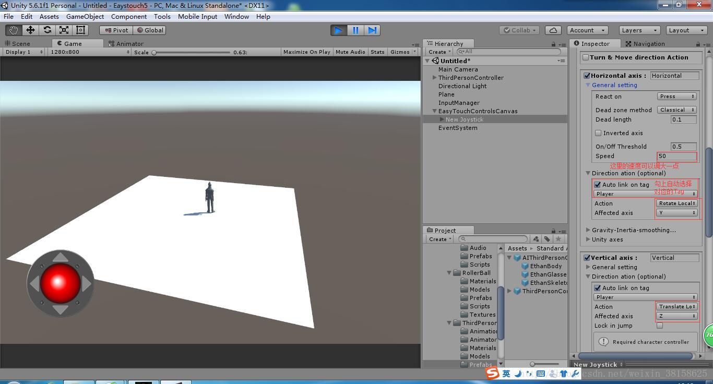713x384 pixels.
Task: Select the EthanGlasses asset
Action: pyautogui.click(x=544, y=274)
